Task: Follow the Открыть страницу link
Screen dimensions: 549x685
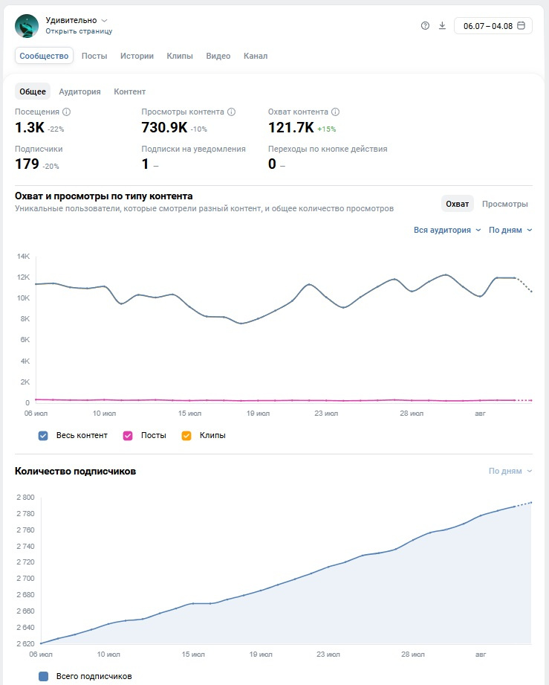Action: pos(79,31)
